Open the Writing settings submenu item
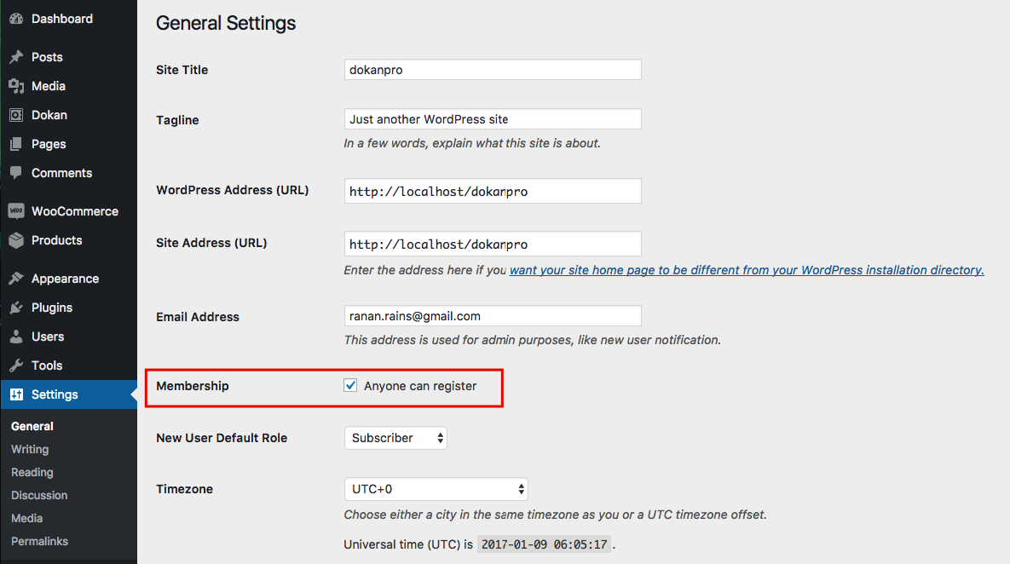This screenshot has width=1010, height=564. point(30,449)
